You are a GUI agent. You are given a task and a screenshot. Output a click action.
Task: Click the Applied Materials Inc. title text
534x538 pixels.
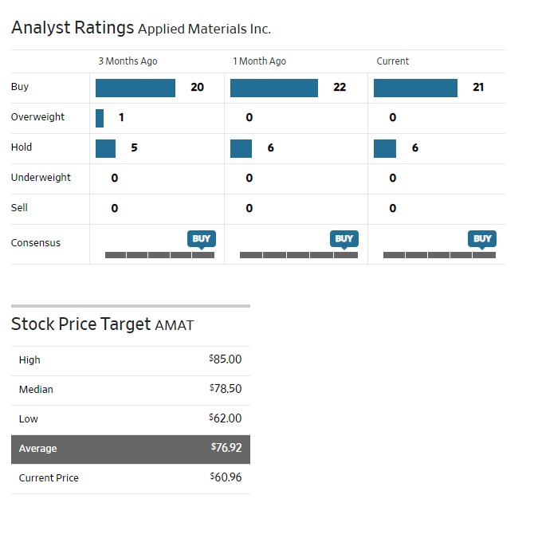click(x=204, y=29)
